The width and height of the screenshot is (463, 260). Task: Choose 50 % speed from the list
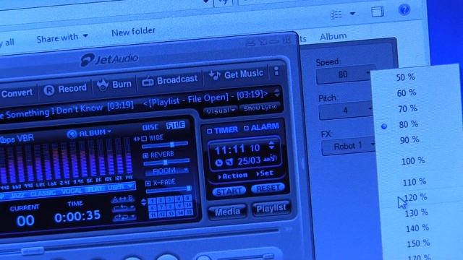click(x=405, y=77)
